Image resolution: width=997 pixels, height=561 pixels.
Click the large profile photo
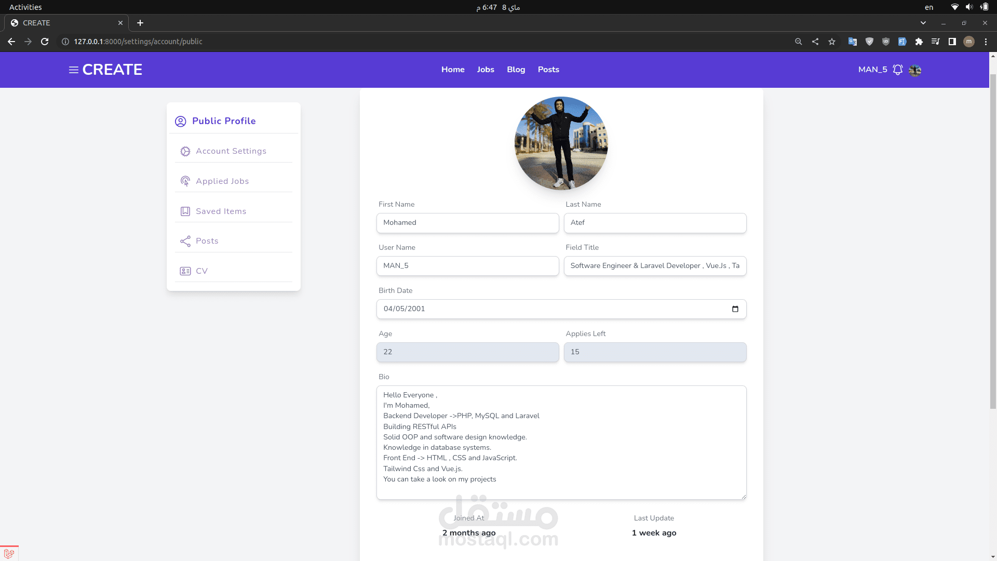coord(561,143)
